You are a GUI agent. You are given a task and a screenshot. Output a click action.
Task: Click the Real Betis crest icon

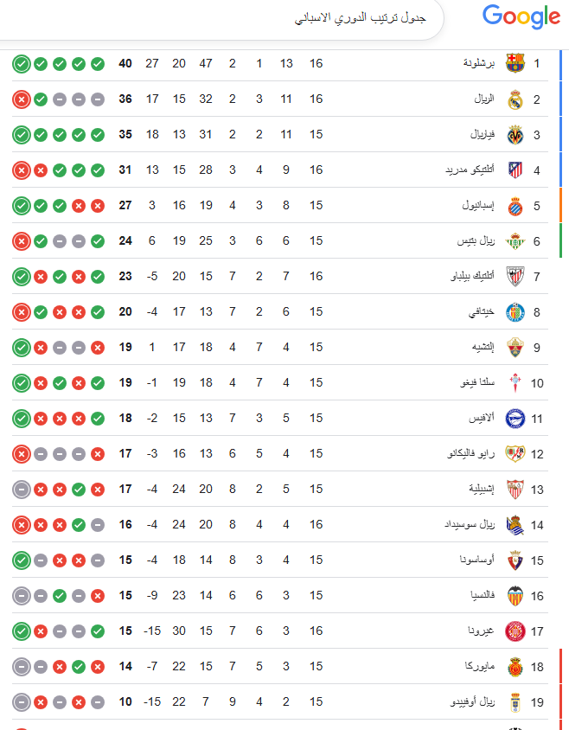pyautogui.click(x=515, y=240)
